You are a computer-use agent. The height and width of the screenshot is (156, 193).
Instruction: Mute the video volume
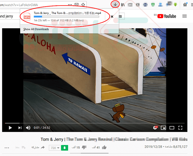tap(28, 128)
